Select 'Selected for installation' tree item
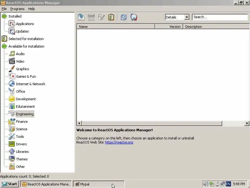Screen dimensions: 250x188 (26, 39)
